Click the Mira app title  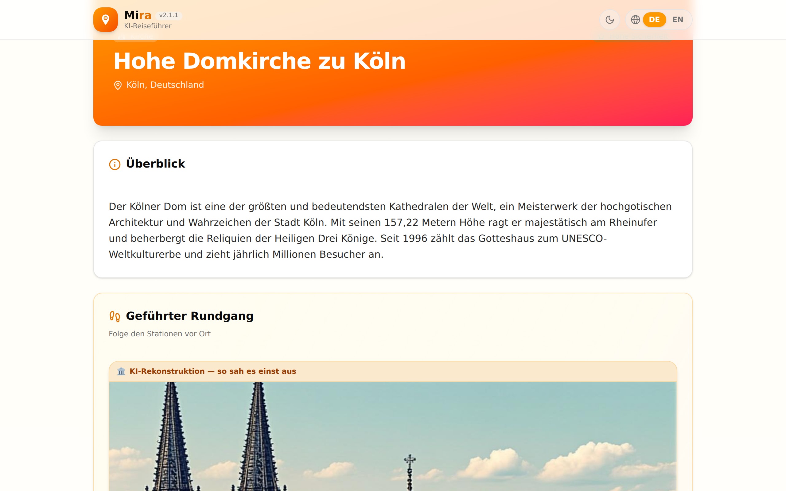[x=138, y=15]
